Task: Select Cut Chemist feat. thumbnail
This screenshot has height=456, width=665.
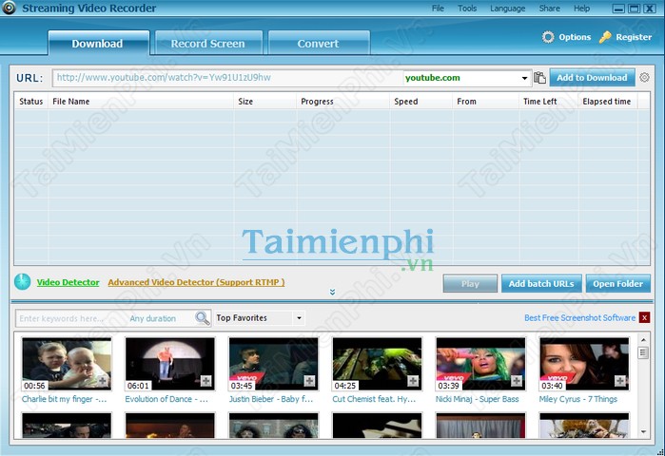Action: [x=377, y=364]
